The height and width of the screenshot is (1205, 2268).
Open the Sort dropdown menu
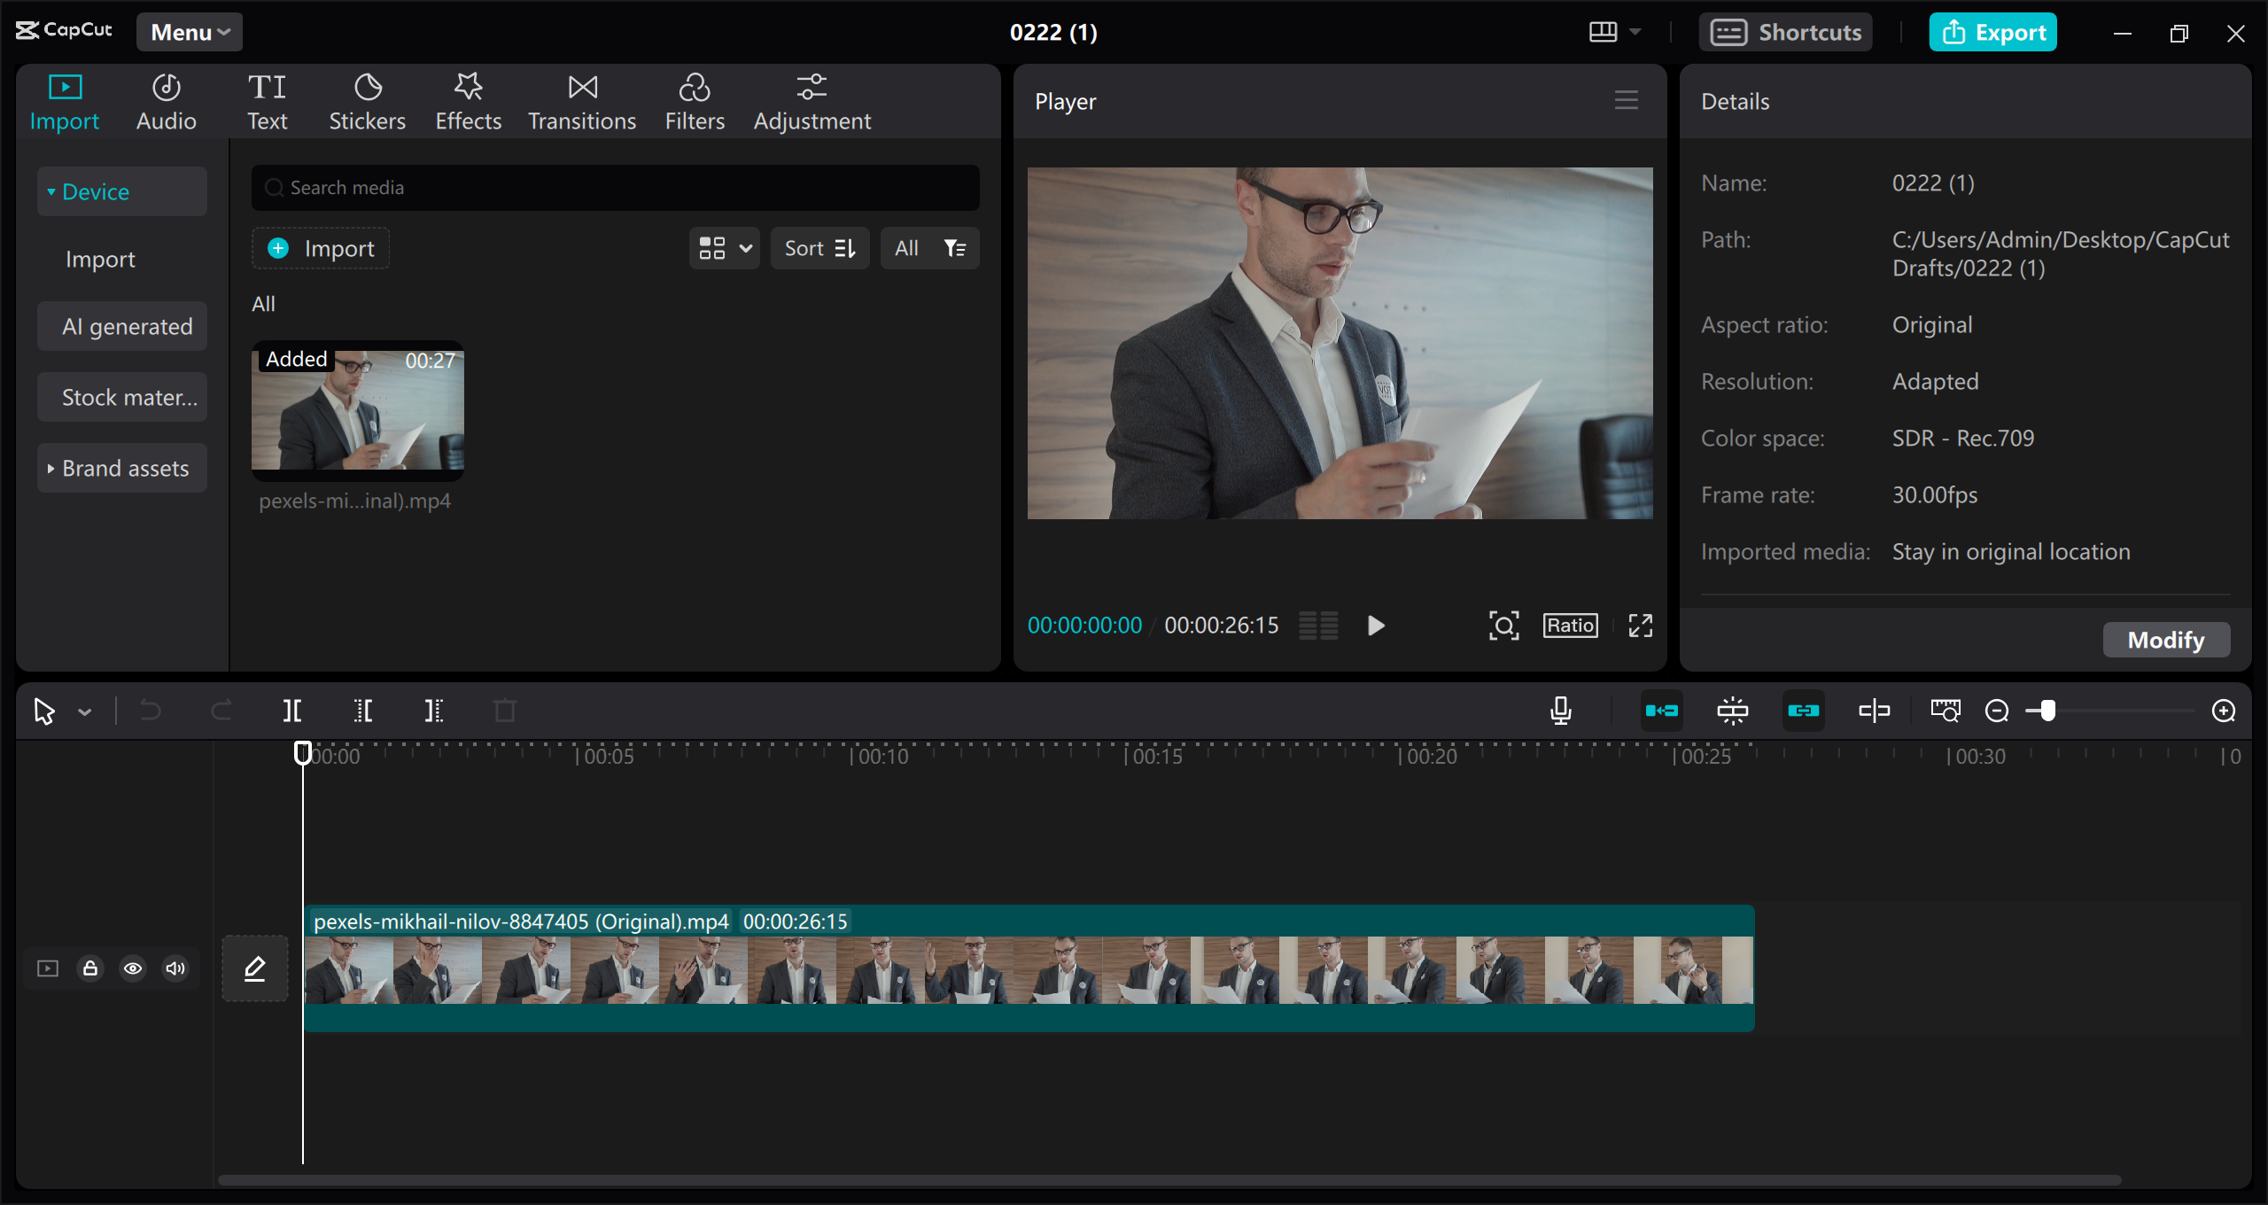point(820,247)
